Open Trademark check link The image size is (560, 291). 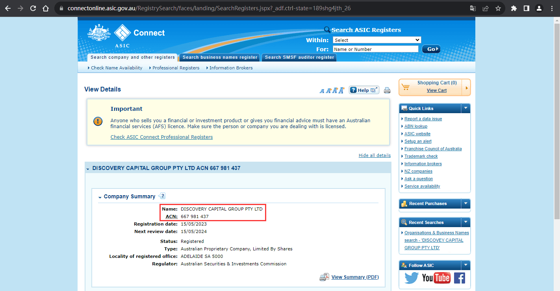pyautogui.click(x=421, y=156)
